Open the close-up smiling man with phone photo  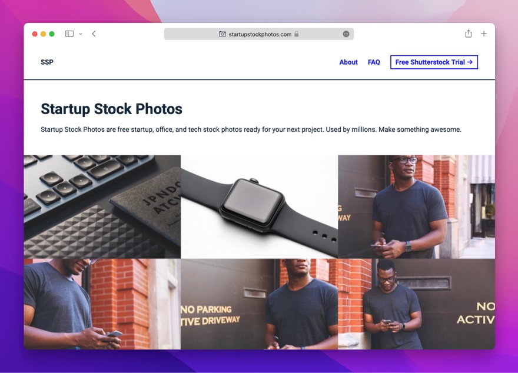pos(102,304)
